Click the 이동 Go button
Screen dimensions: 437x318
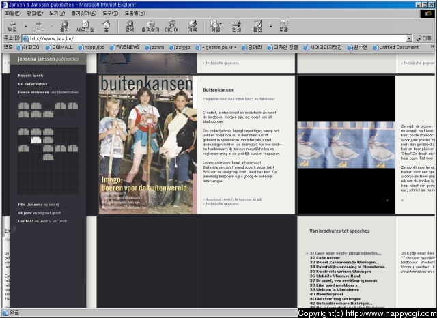point(423,38)
